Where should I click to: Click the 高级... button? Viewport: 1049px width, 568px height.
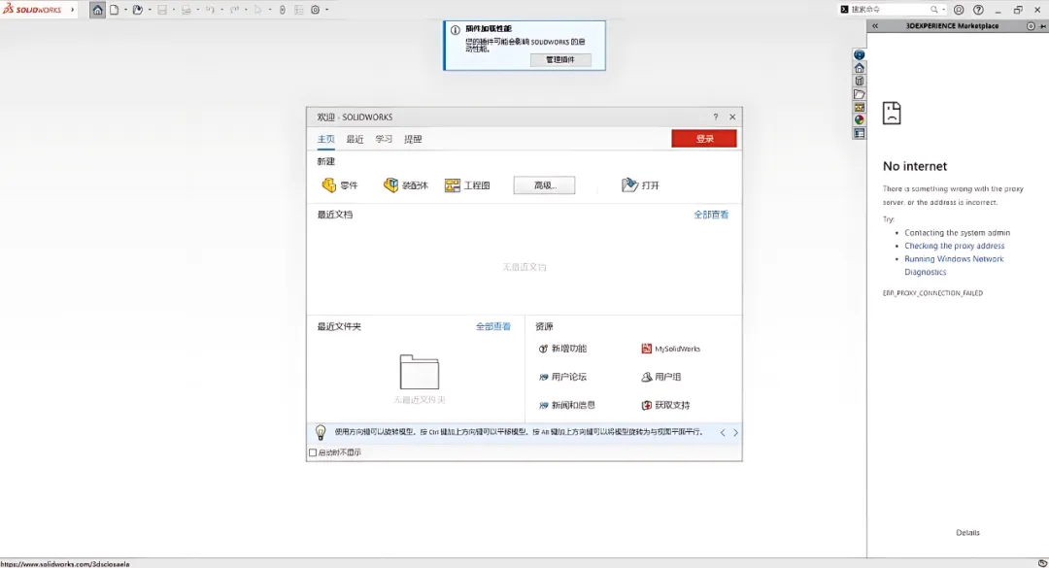[545, 185]
